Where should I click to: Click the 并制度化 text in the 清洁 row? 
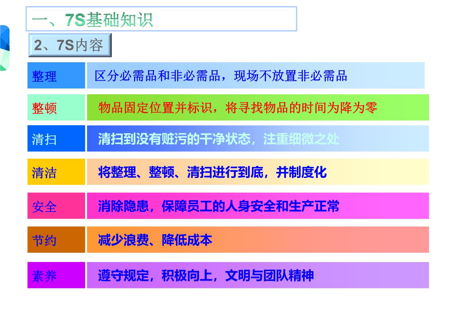301,172
